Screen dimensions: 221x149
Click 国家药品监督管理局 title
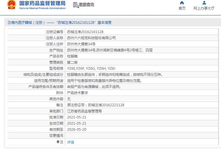[x=42, y=3]
